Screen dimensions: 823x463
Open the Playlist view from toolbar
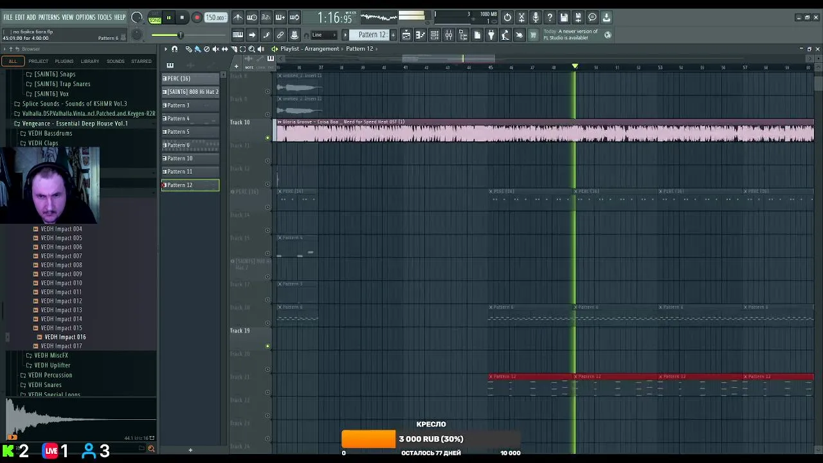point(406,35)
